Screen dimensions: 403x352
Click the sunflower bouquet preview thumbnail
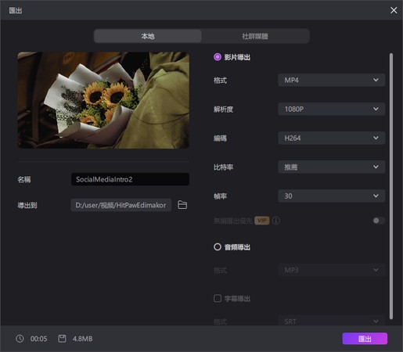[103, 100]
